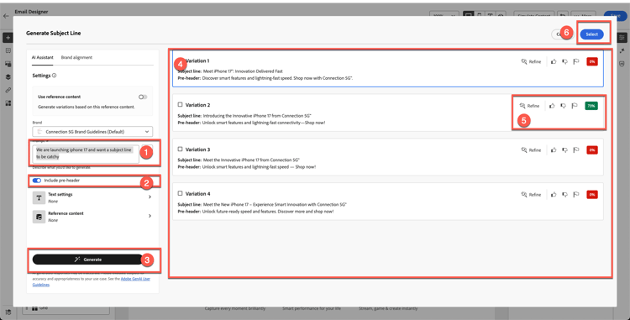This screenshot has height=320, width=630.
Task: Click the plus add-components icon in left sidebar
Action: pos(8,38)
